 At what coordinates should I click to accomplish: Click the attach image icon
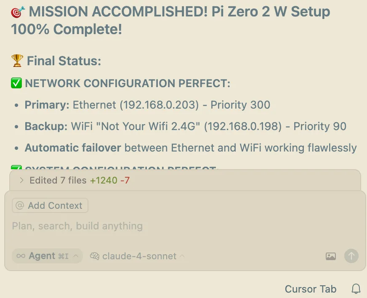point(331,256)
